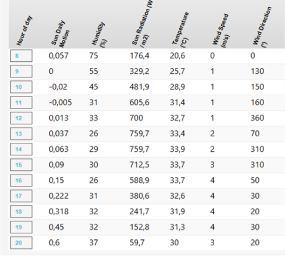Click the Wind Direction column header
The height and width of the screenshot is (256, 285).
coord(262,27)
